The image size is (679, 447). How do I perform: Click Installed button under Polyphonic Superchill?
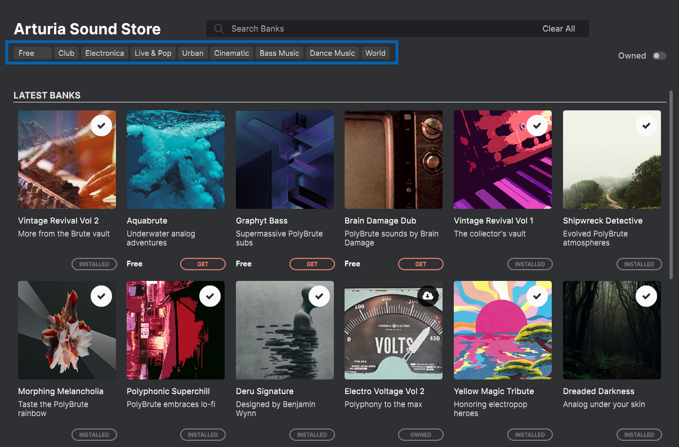point(203,435)
